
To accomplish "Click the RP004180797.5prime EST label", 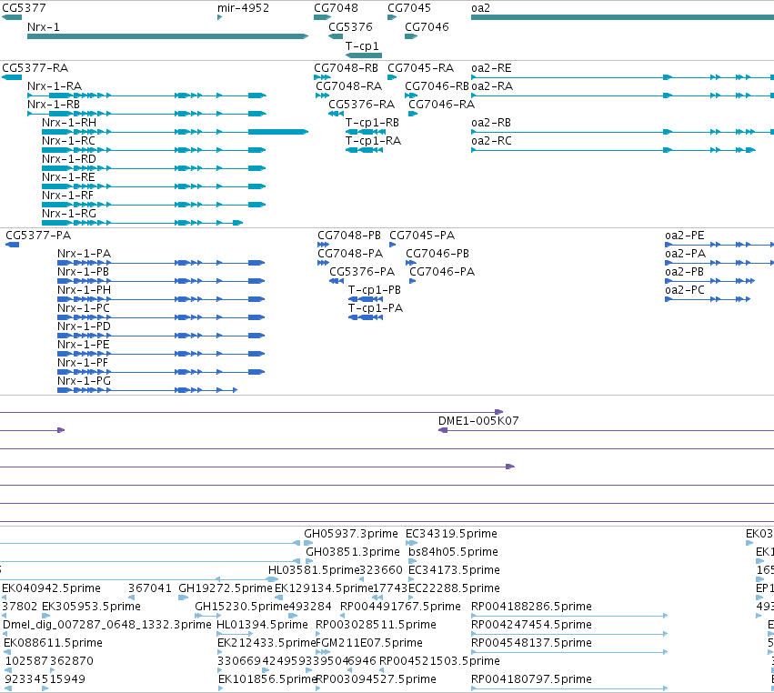I will pos(532,679).
